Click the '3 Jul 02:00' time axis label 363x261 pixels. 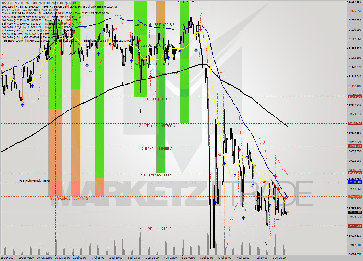tap(134, 258)
